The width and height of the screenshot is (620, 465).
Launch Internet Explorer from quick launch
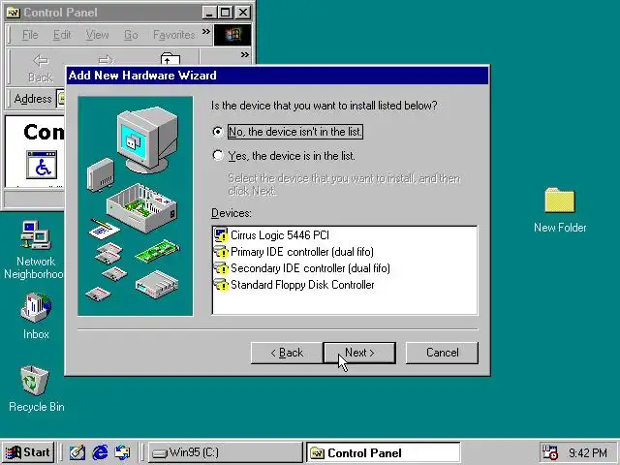(x=100, y=452)
